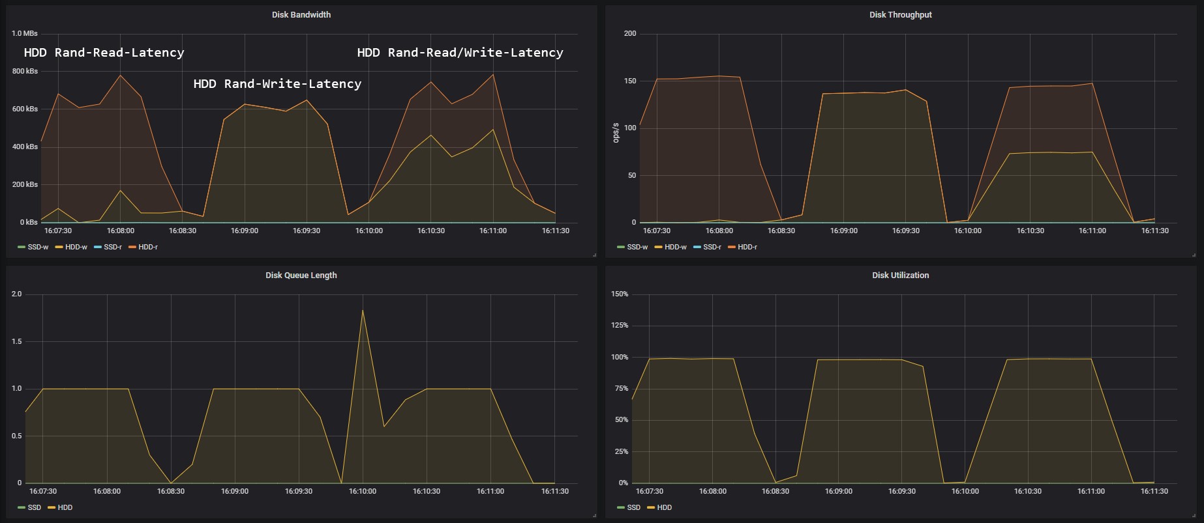The height and width of the screenshot is (523, 1204).
Task: Toggle SSD-w series in Disk Throughput legend
Action: click(633, 247)
